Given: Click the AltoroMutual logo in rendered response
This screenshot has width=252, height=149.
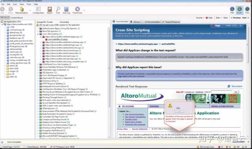Looking at the screenshot, I should (142, 96).
